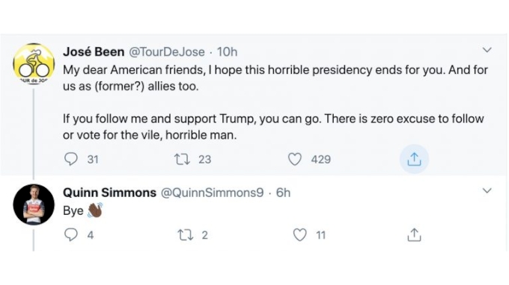
Task: Retweet José Been's tweet
Action: [182, 159]
